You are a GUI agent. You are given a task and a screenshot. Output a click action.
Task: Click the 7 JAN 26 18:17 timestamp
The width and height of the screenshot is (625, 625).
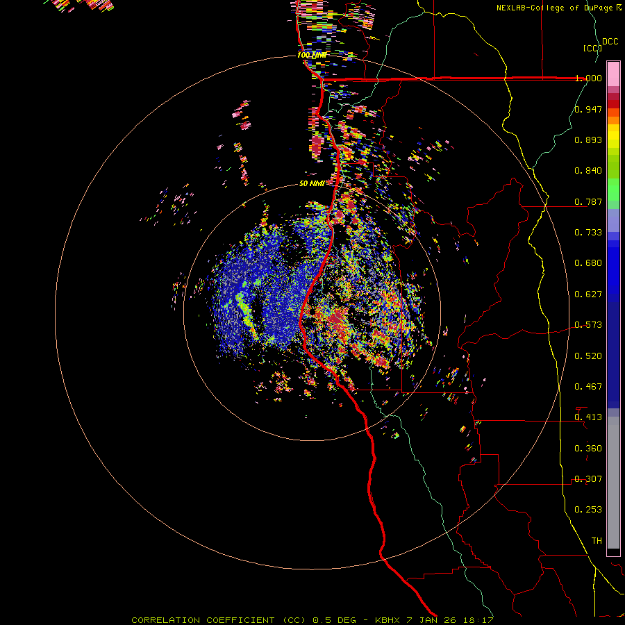pos(450,620)
